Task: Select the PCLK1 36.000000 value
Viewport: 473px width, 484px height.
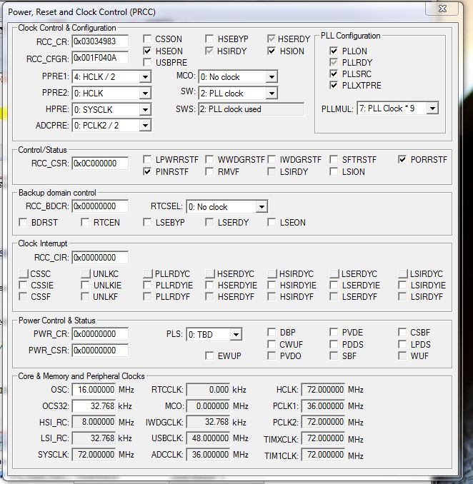Action: tap(323, 406)
